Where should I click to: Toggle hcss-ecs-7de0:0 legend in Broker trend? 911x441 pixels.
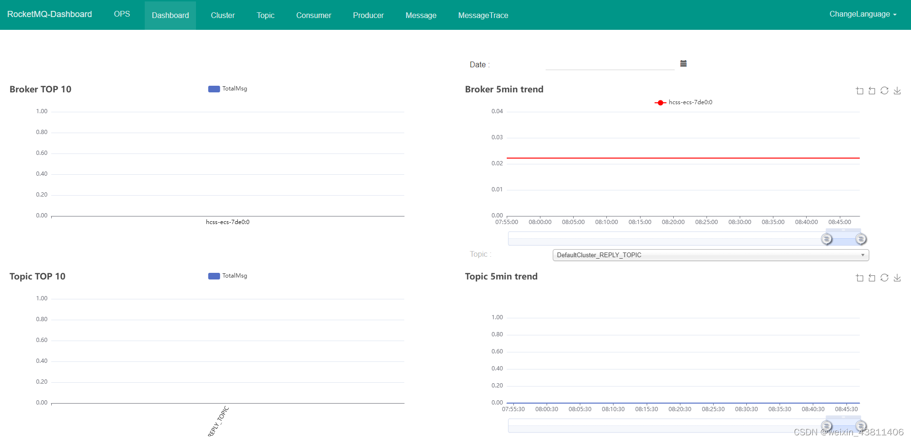683,102
